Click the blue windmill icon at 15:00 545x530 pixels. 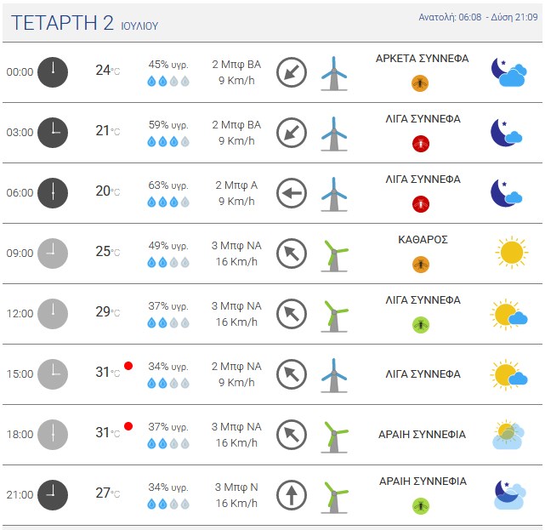pyautogui.click(x=334, y=375)
